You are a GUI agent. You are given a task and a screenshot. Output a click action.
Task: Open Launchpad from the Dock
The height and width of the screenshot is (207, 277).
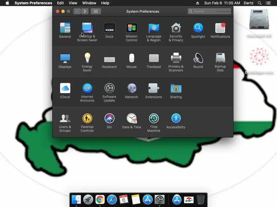pos(88,200)
